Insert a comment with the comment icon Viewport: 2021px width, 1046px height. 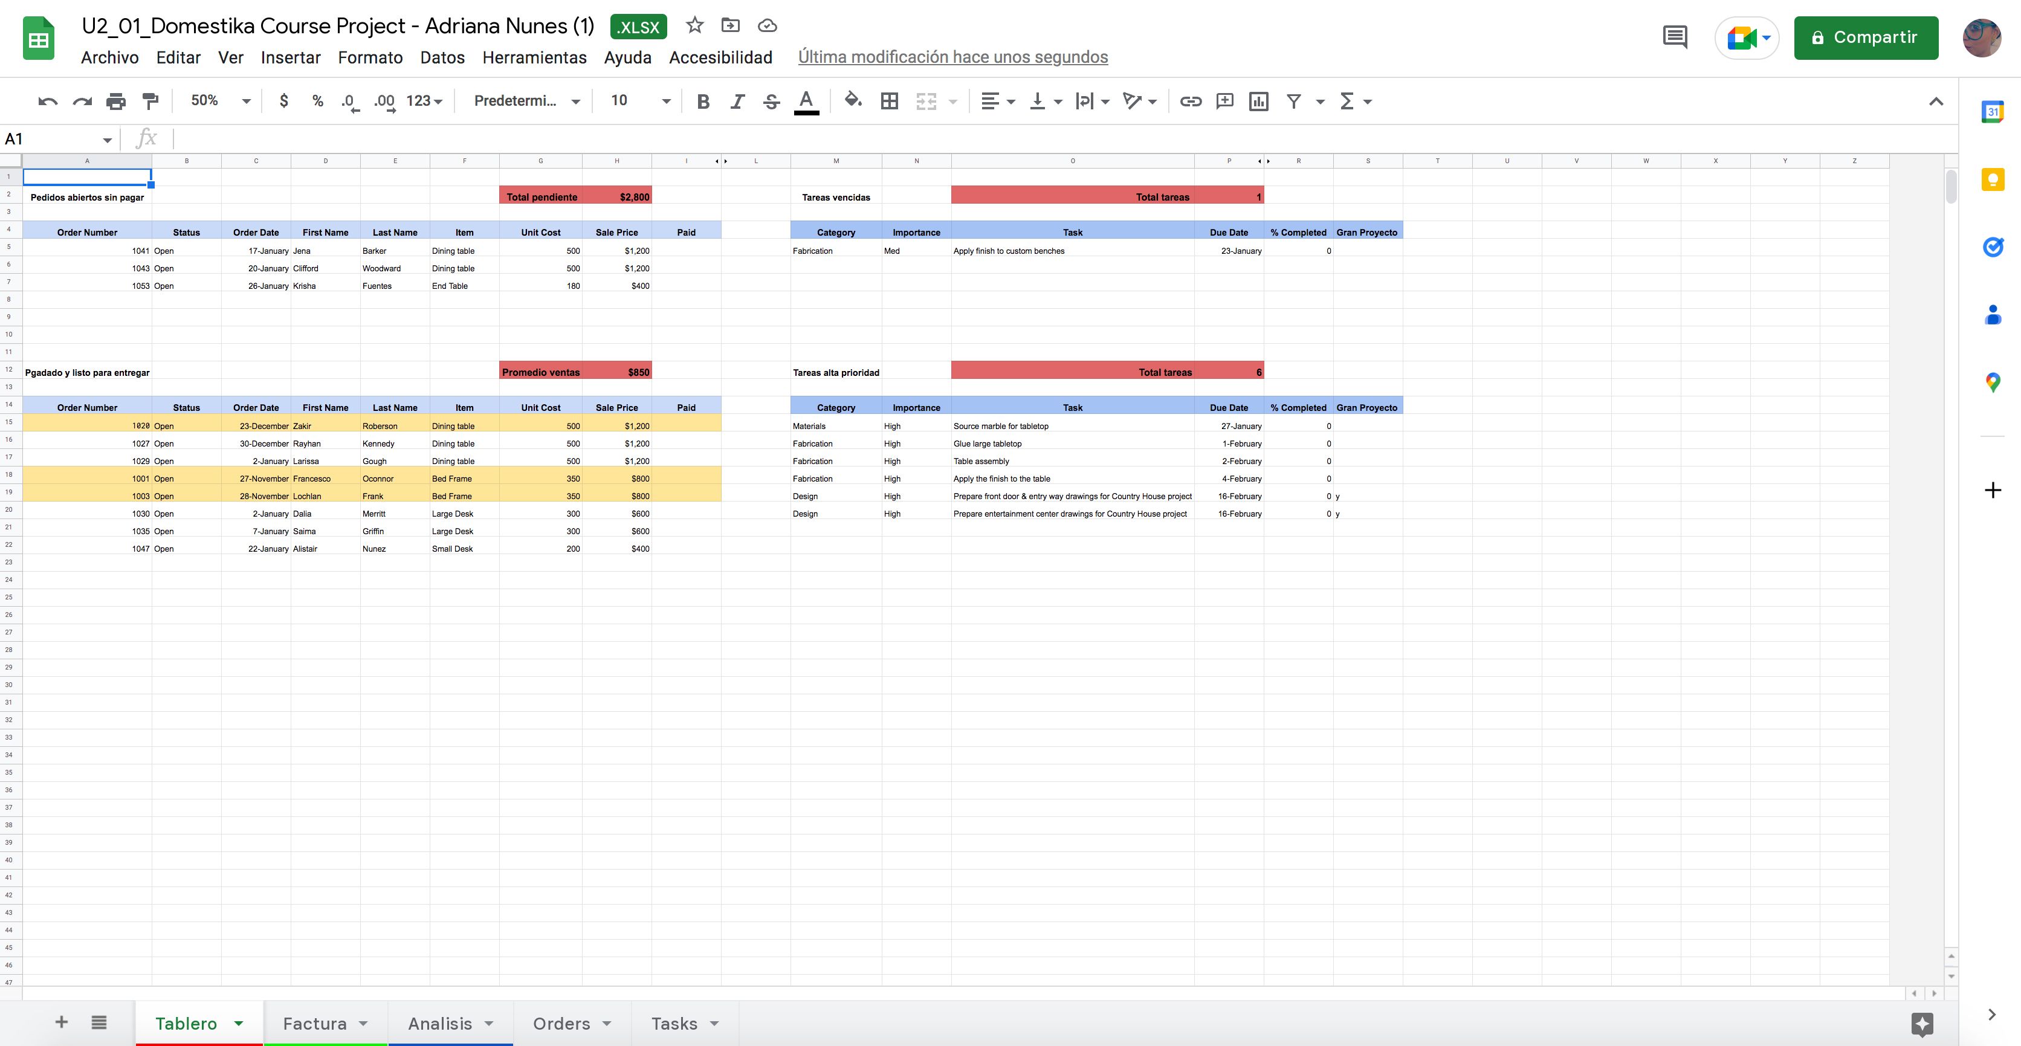tap(1224, 100)
